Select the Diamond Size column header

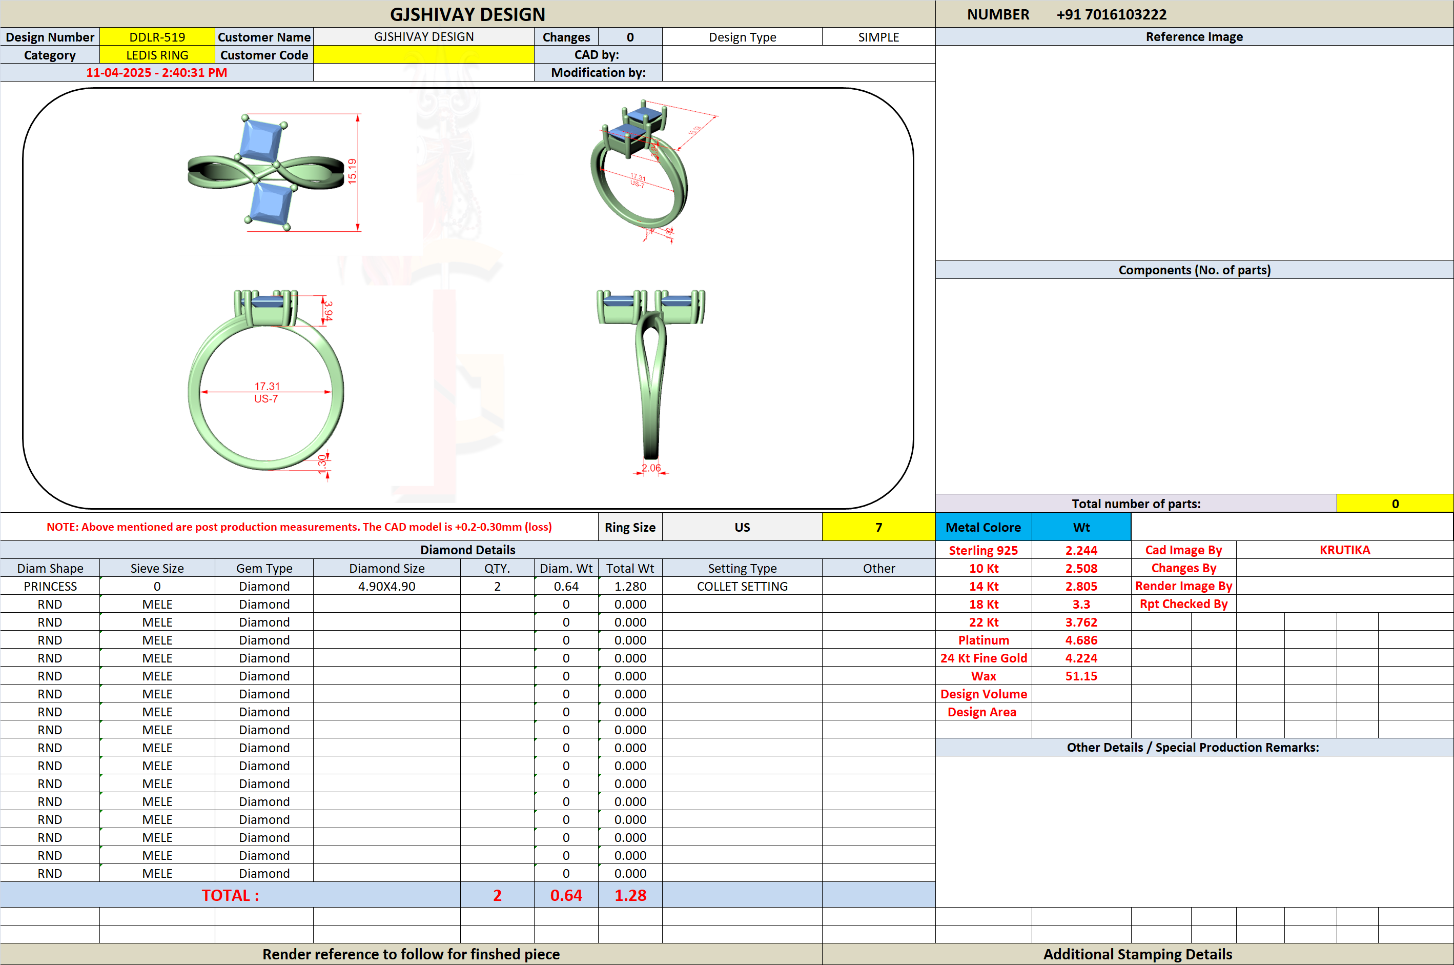point(386,568)
